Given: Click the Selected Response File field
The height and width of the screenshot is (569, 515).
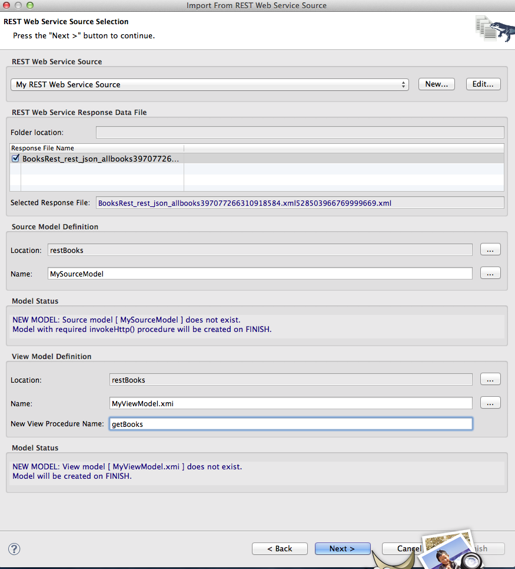Looking at the screenshot, I should [x=300, y=203].
